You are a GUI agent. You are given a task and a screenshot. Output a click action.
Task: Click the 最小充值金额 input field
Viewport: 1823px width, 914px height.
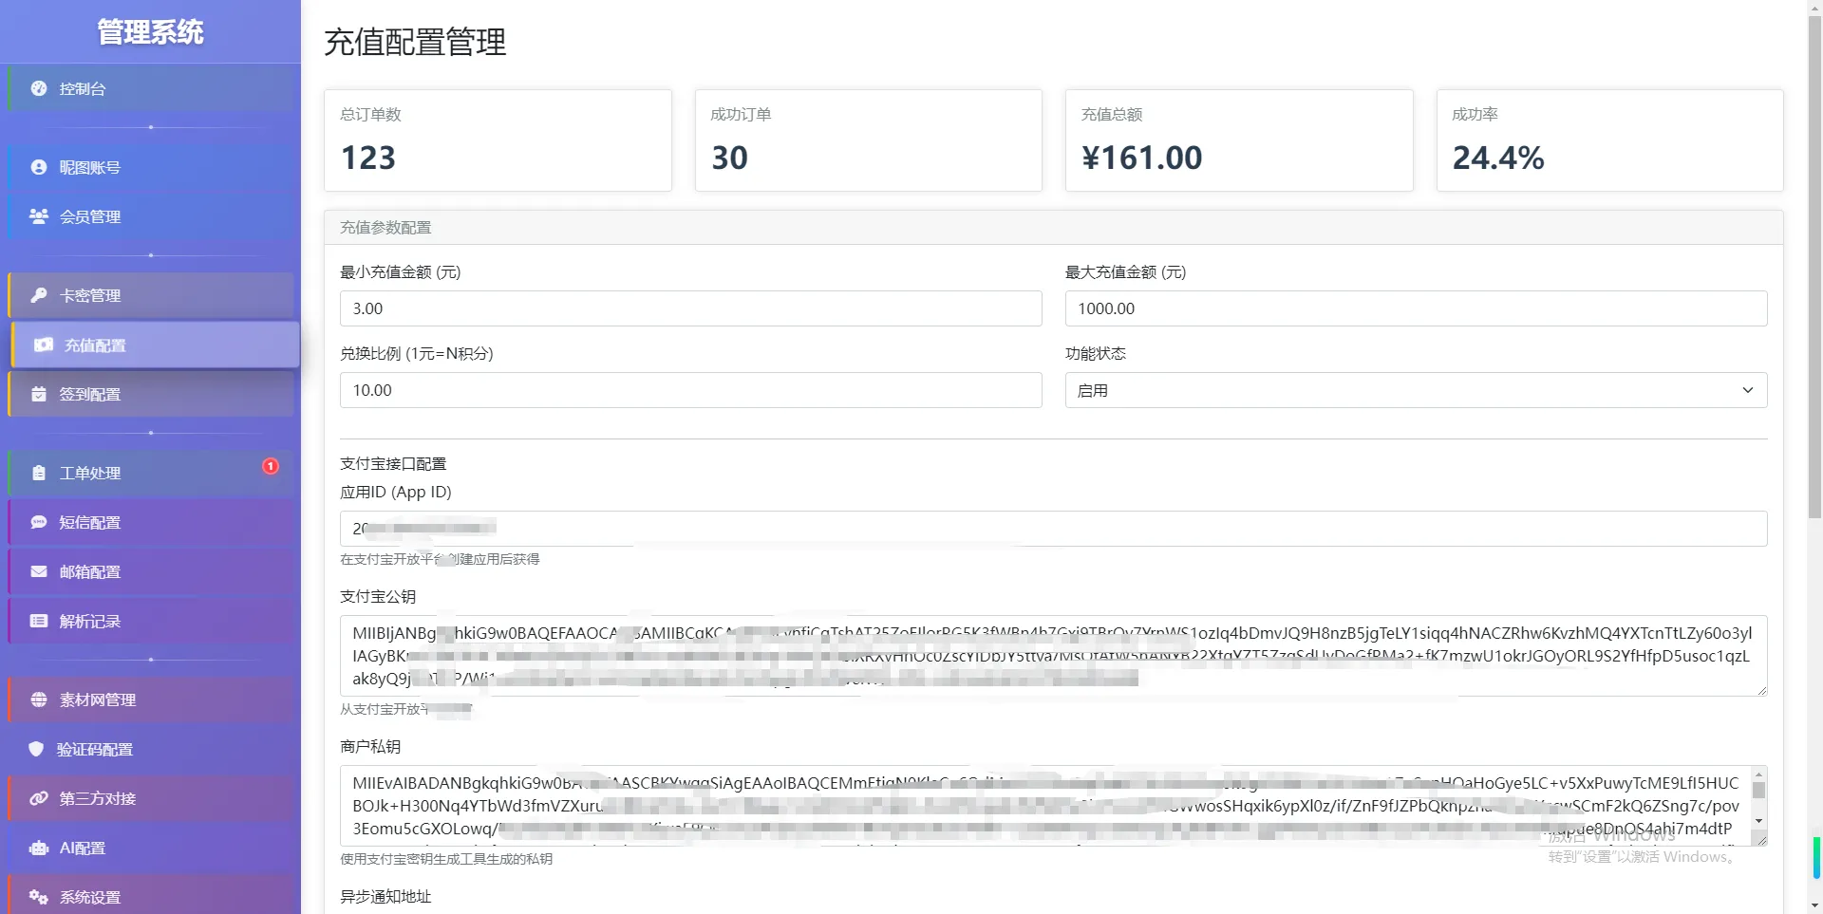(690, 308)
